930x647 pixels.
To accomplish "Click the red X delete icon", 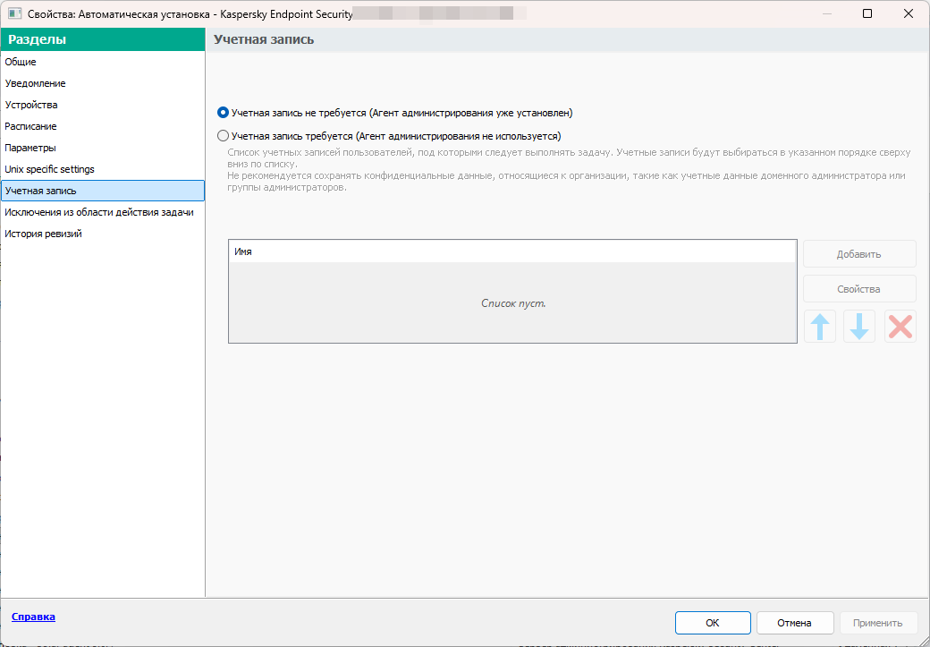I will tap(900, 327).
